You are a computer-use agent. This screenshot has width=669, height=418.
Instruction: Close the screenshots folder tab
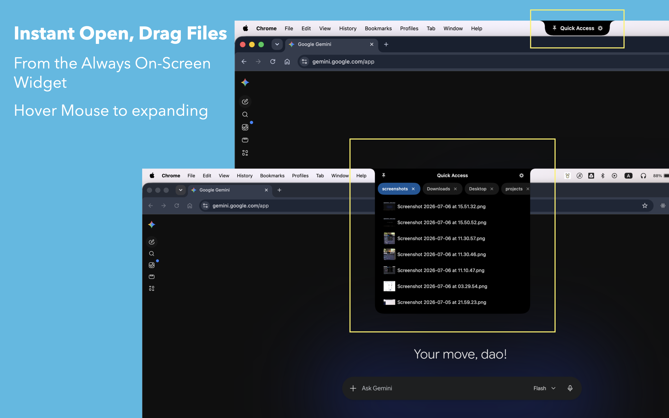pyautogui.click(x=413, y=189)
